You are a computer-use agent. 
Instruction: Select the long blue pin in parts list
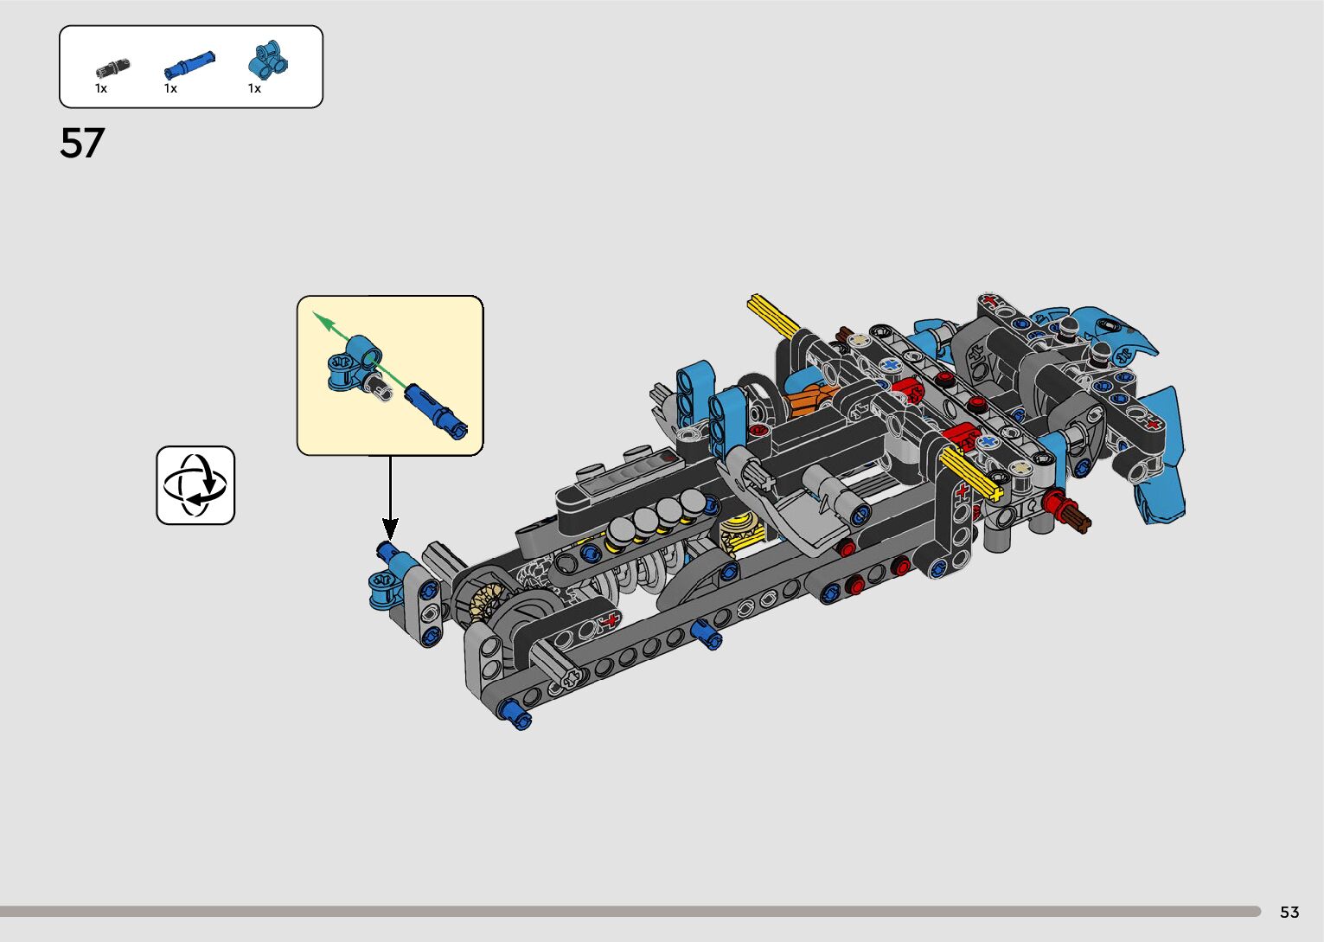click(189, 66)
